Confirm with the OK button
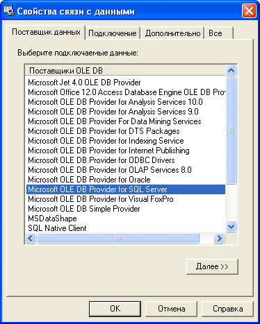This screenshot has width=260, height=324. (115, 309)
